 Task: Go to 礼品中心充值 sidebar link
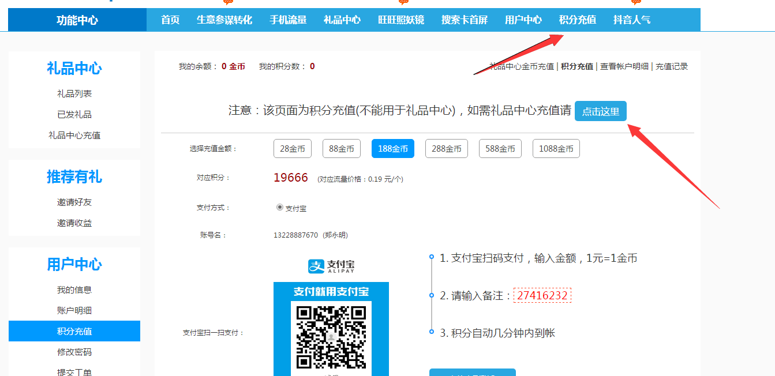(74, 135)
